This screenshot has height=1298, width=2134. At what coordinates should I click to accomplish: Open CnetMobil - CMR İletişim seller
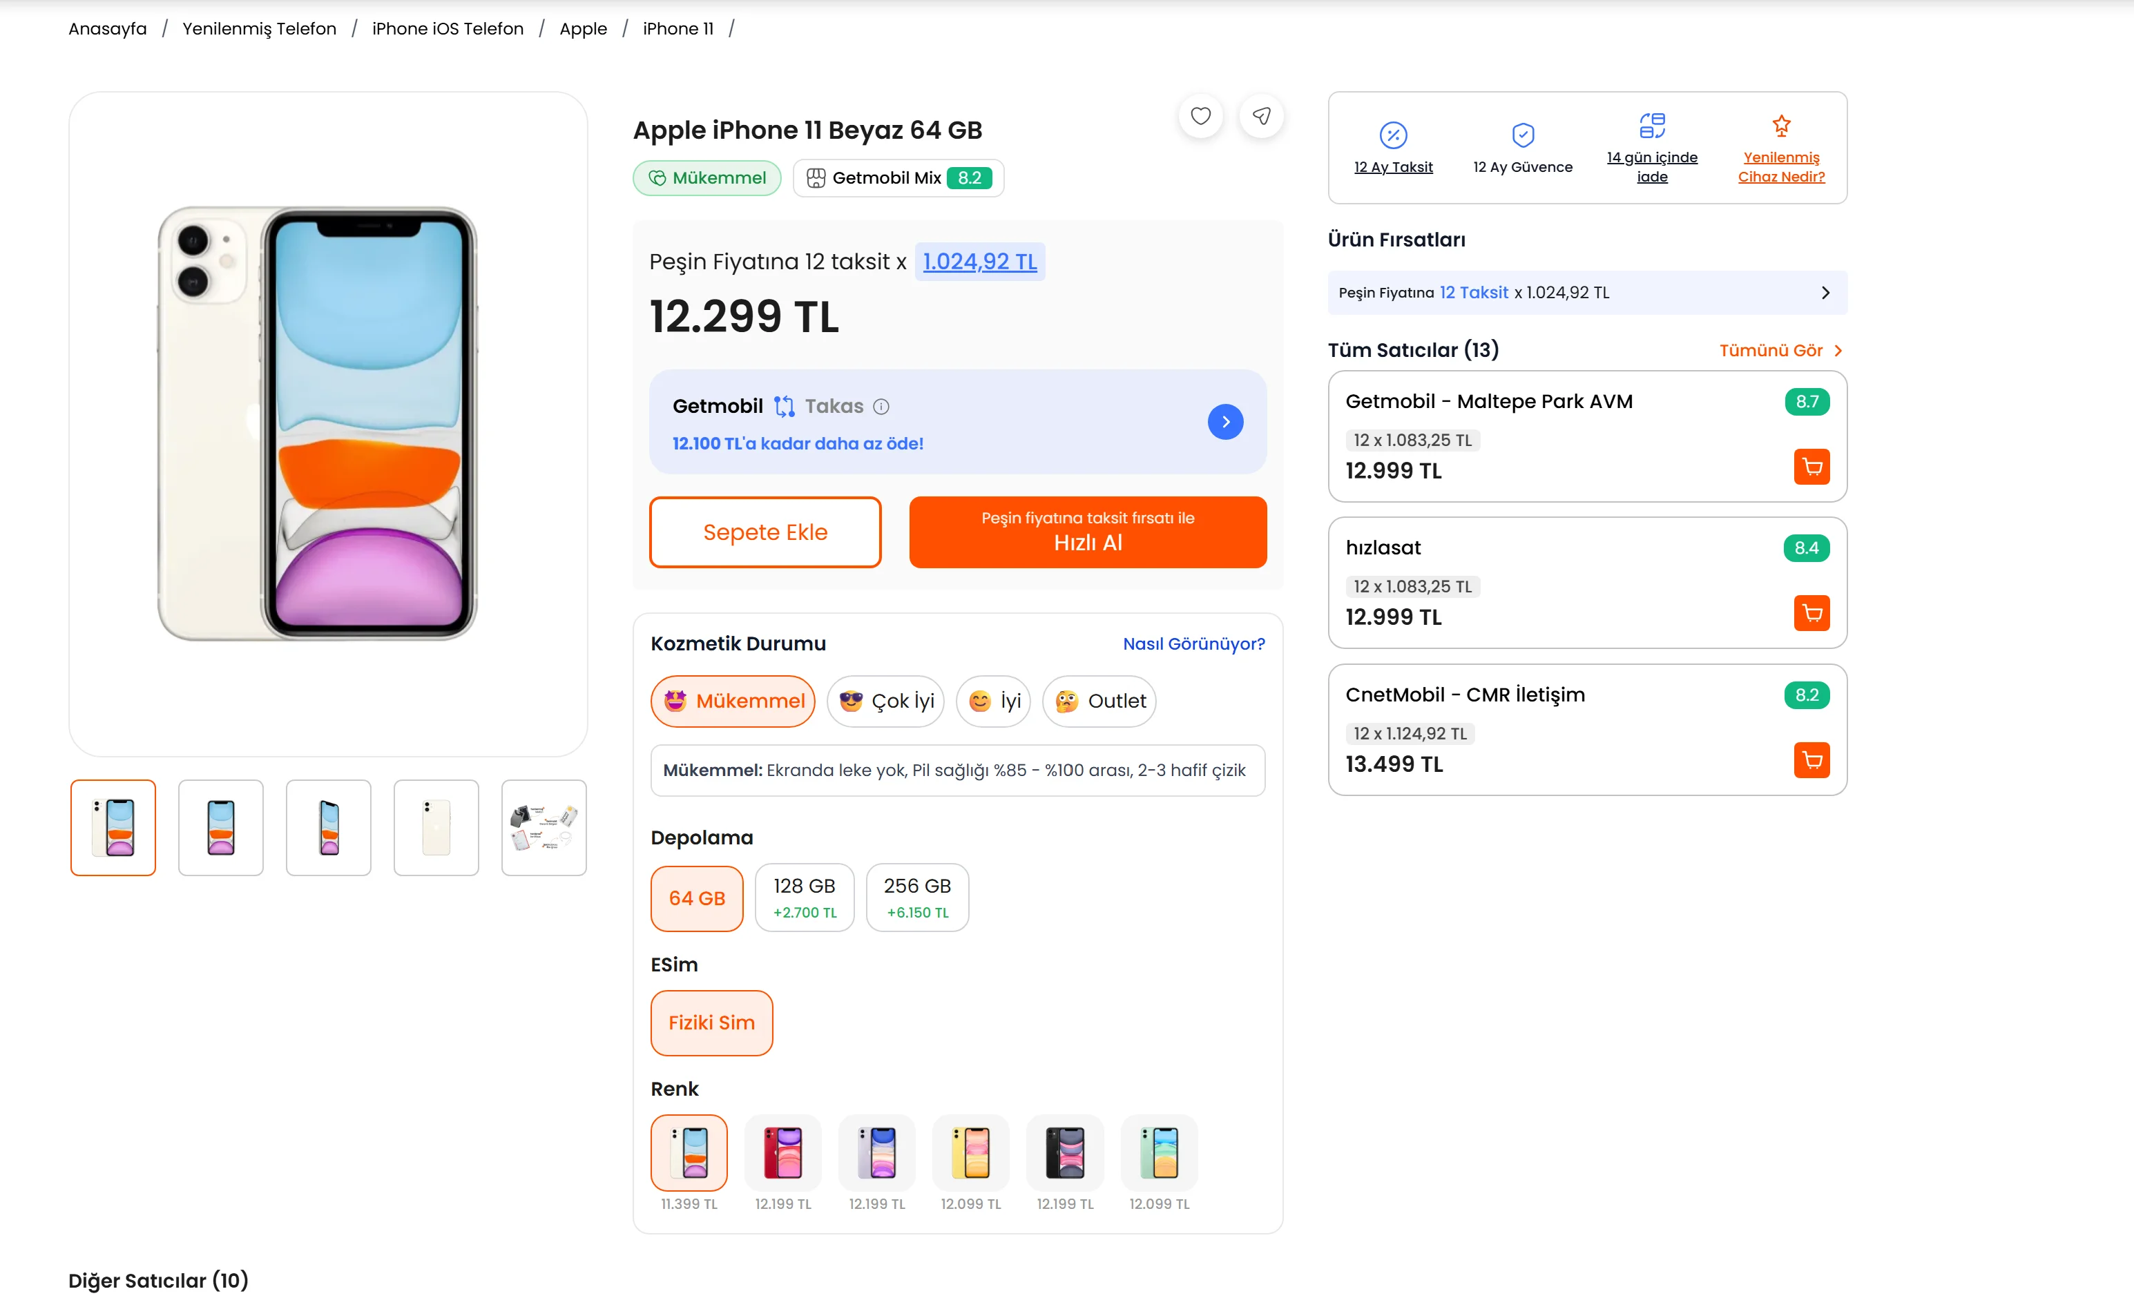click(x=1465, y=695)
